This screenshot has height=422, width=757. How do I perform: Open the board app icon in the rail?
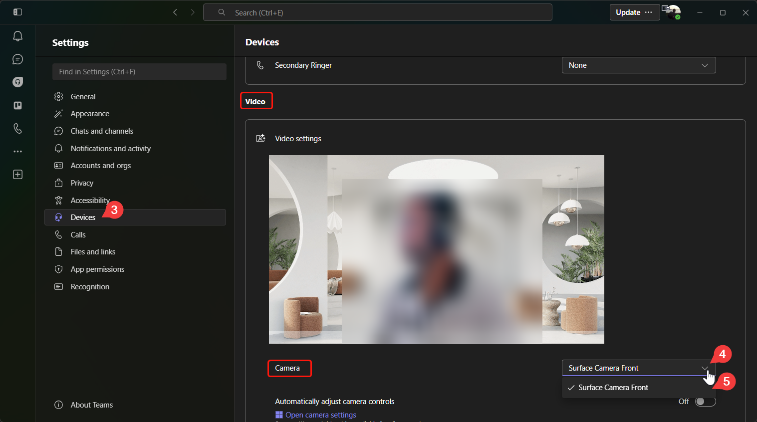pyautogui.click(x=17, y=105)
